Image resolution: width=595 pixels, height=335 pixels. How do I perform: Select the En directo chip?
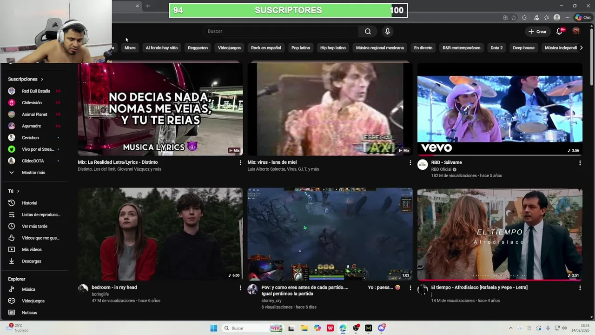pyautogui.click(x=423, y=48)
